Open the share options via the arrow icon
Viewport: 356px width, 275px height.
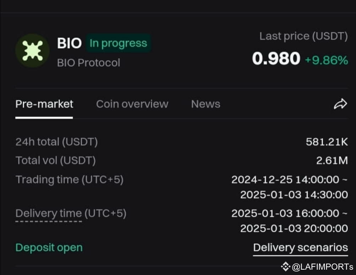[x=340, y=104]
